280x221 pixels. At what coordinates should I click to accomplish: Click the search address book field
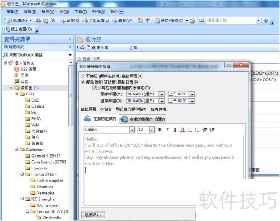(x=231, y=20)
